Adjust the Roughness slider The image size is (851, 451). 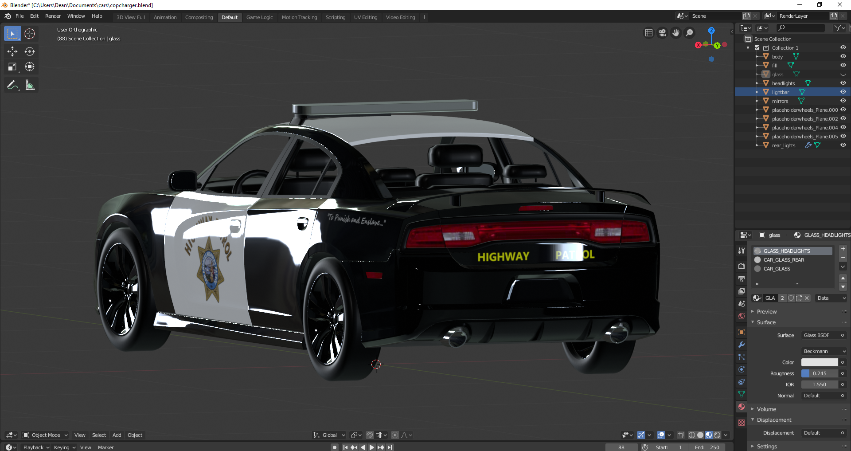point(820,373)
